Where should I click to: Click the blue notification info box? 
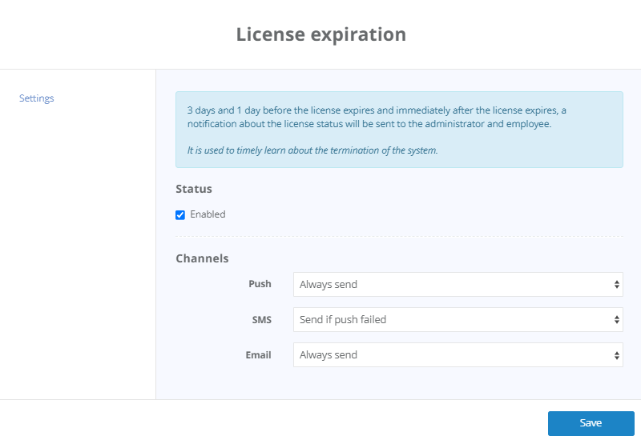click(399, 130)
